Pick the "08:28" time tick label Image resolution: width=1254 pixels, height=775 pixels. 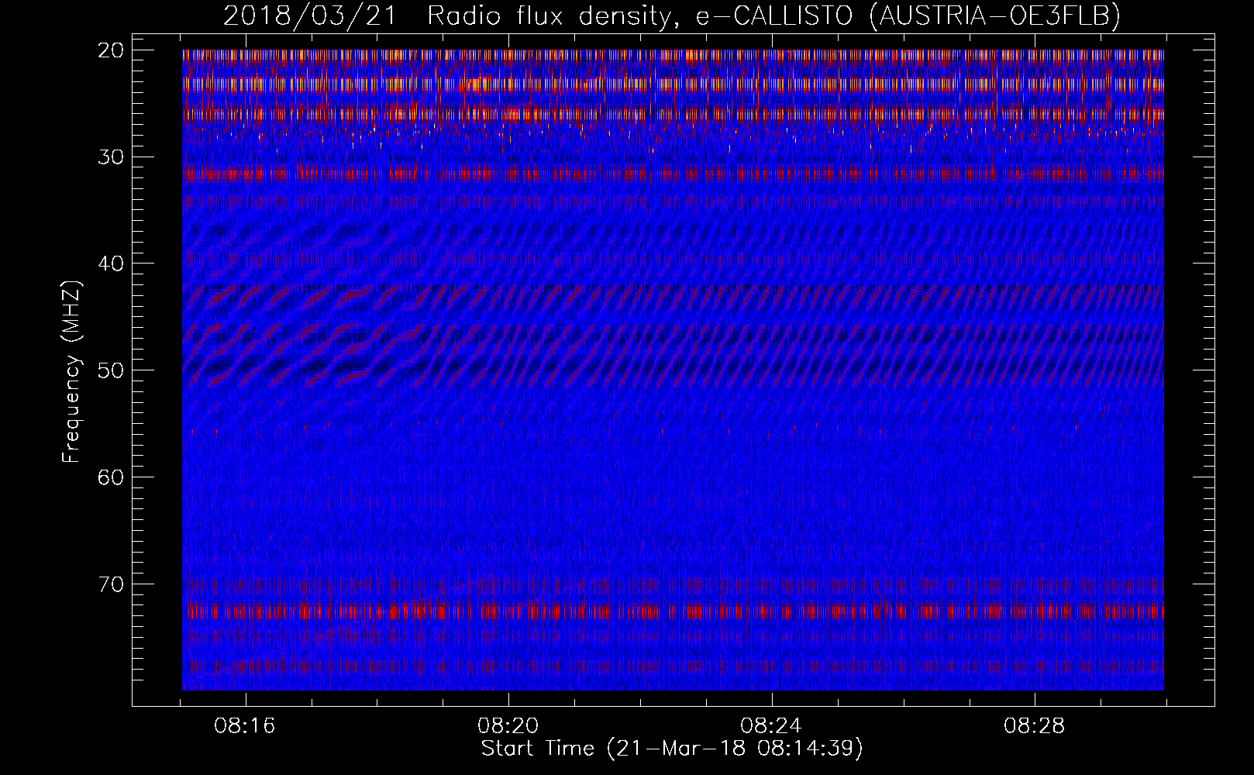(1035, 726)
